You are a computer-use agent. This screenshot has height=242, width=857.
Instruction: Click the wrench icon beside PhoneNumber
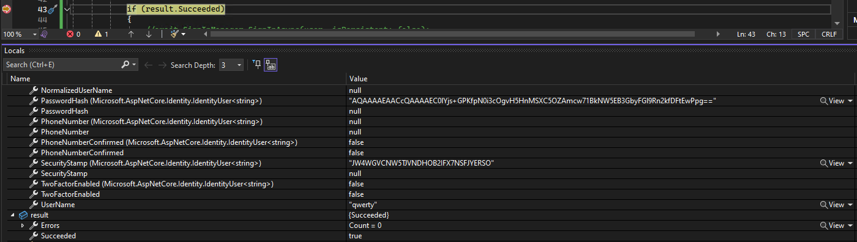(34, 132)
